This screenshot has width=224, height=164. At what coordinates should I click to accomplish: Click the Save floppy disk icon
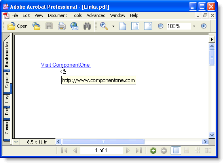pos(49,26)
